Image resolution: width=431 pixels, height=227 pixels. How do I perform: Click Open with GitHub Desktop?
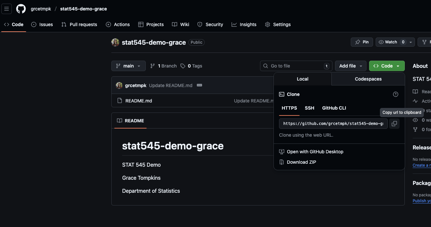coord(315,152)
